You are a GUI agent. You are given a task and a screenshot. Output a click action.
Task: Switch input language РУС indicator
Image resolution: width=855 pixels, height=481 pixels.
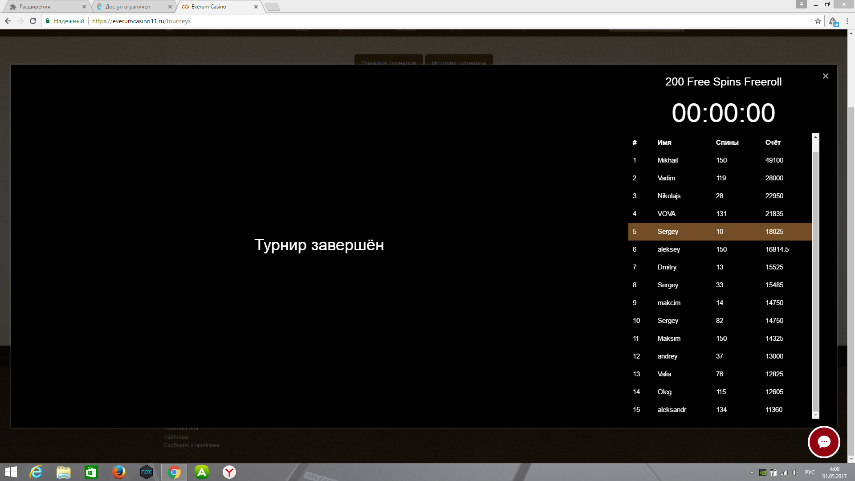coord(810,473)
